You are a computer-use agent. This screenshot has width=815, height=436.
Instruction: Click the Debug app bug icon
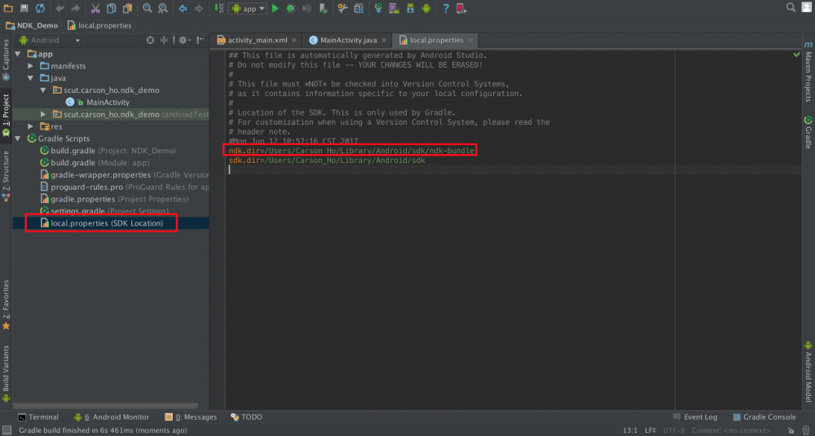tap(290, 8)
